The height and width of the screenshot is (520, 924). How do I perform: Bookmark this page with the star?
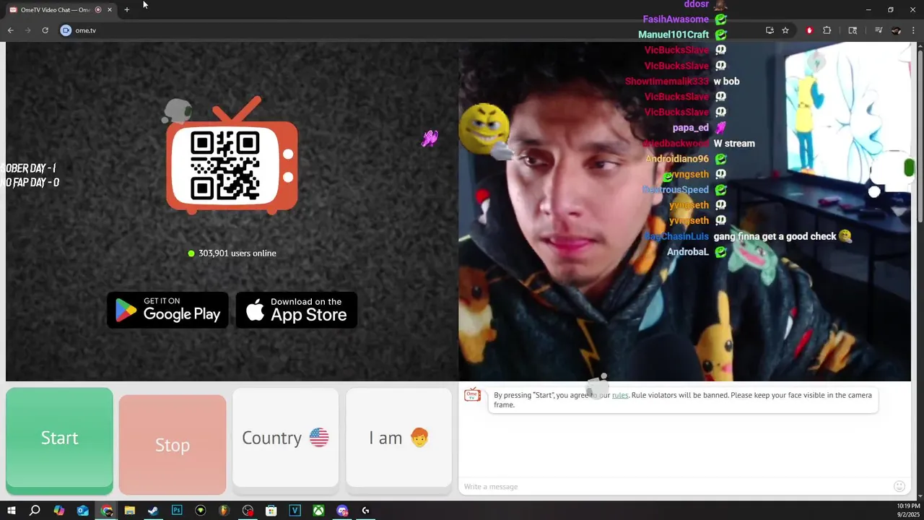pos(785,30)
